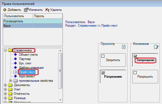This screenshot has height=104, width=162.
Task: Click the Изменение pencil document icon
Action: point(156,47)
